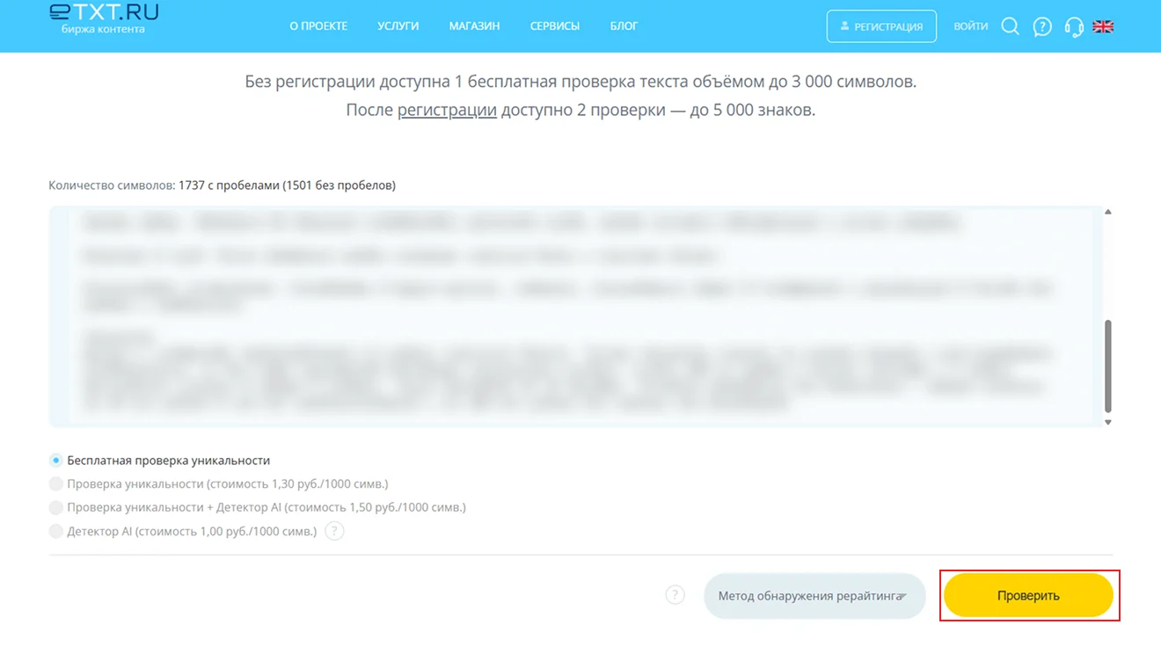Click the РЕГИСТРАЦИЯ button in the header

[x=881, y=26]
